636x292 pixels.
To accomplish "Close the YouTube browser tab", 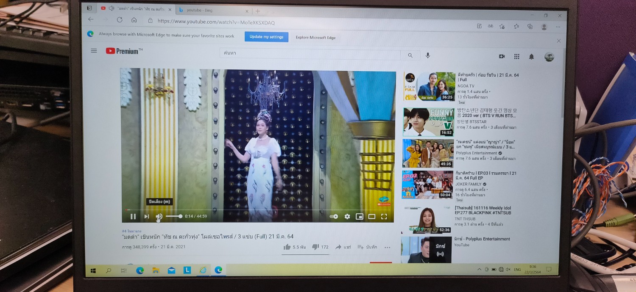I will 170,9.
